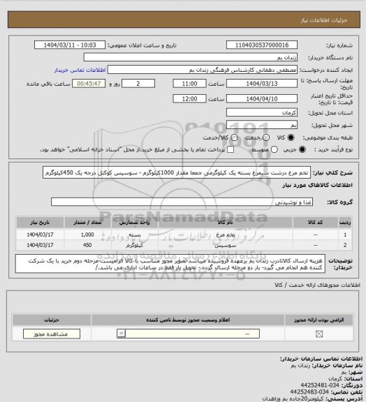
Task: Select the کالا/خدمت radio button
Action: [234, 137]
